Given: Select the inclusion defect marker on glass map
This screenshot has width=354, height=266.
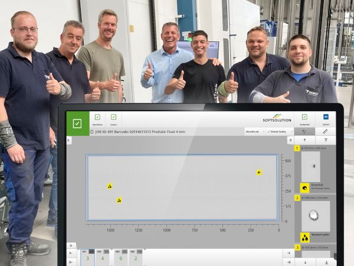Looking at the screenshot, I should click(259, 173).
